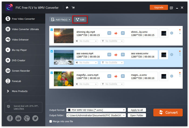Click PS4 format icon for magnifying flowers row
The height and width of the screenshot is (128, 189).
pos(164,76)
